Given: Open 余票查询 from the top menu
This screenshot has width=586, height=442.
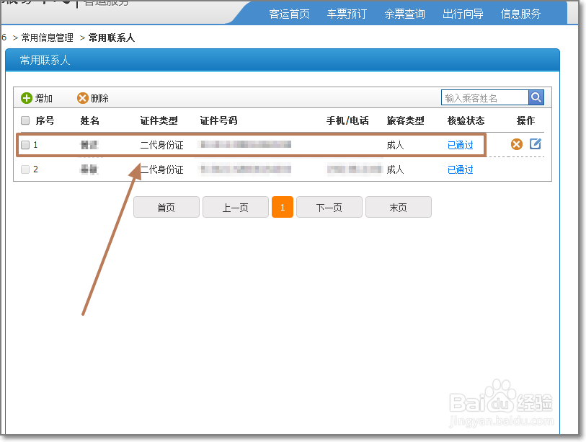Looking at the screenshot, I should point(404,13).
